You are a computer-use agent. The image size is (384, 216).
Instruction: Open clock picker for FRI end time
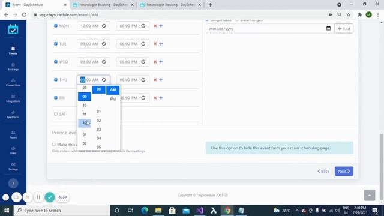(143, 98)
